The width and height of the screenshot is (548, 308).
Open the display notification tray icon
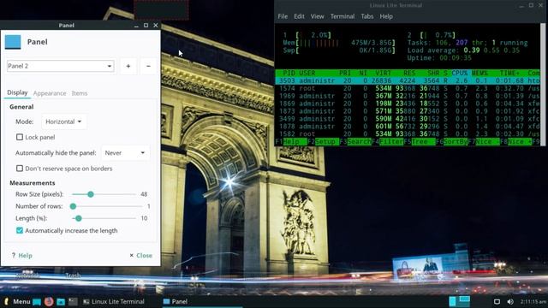point(497,301)
